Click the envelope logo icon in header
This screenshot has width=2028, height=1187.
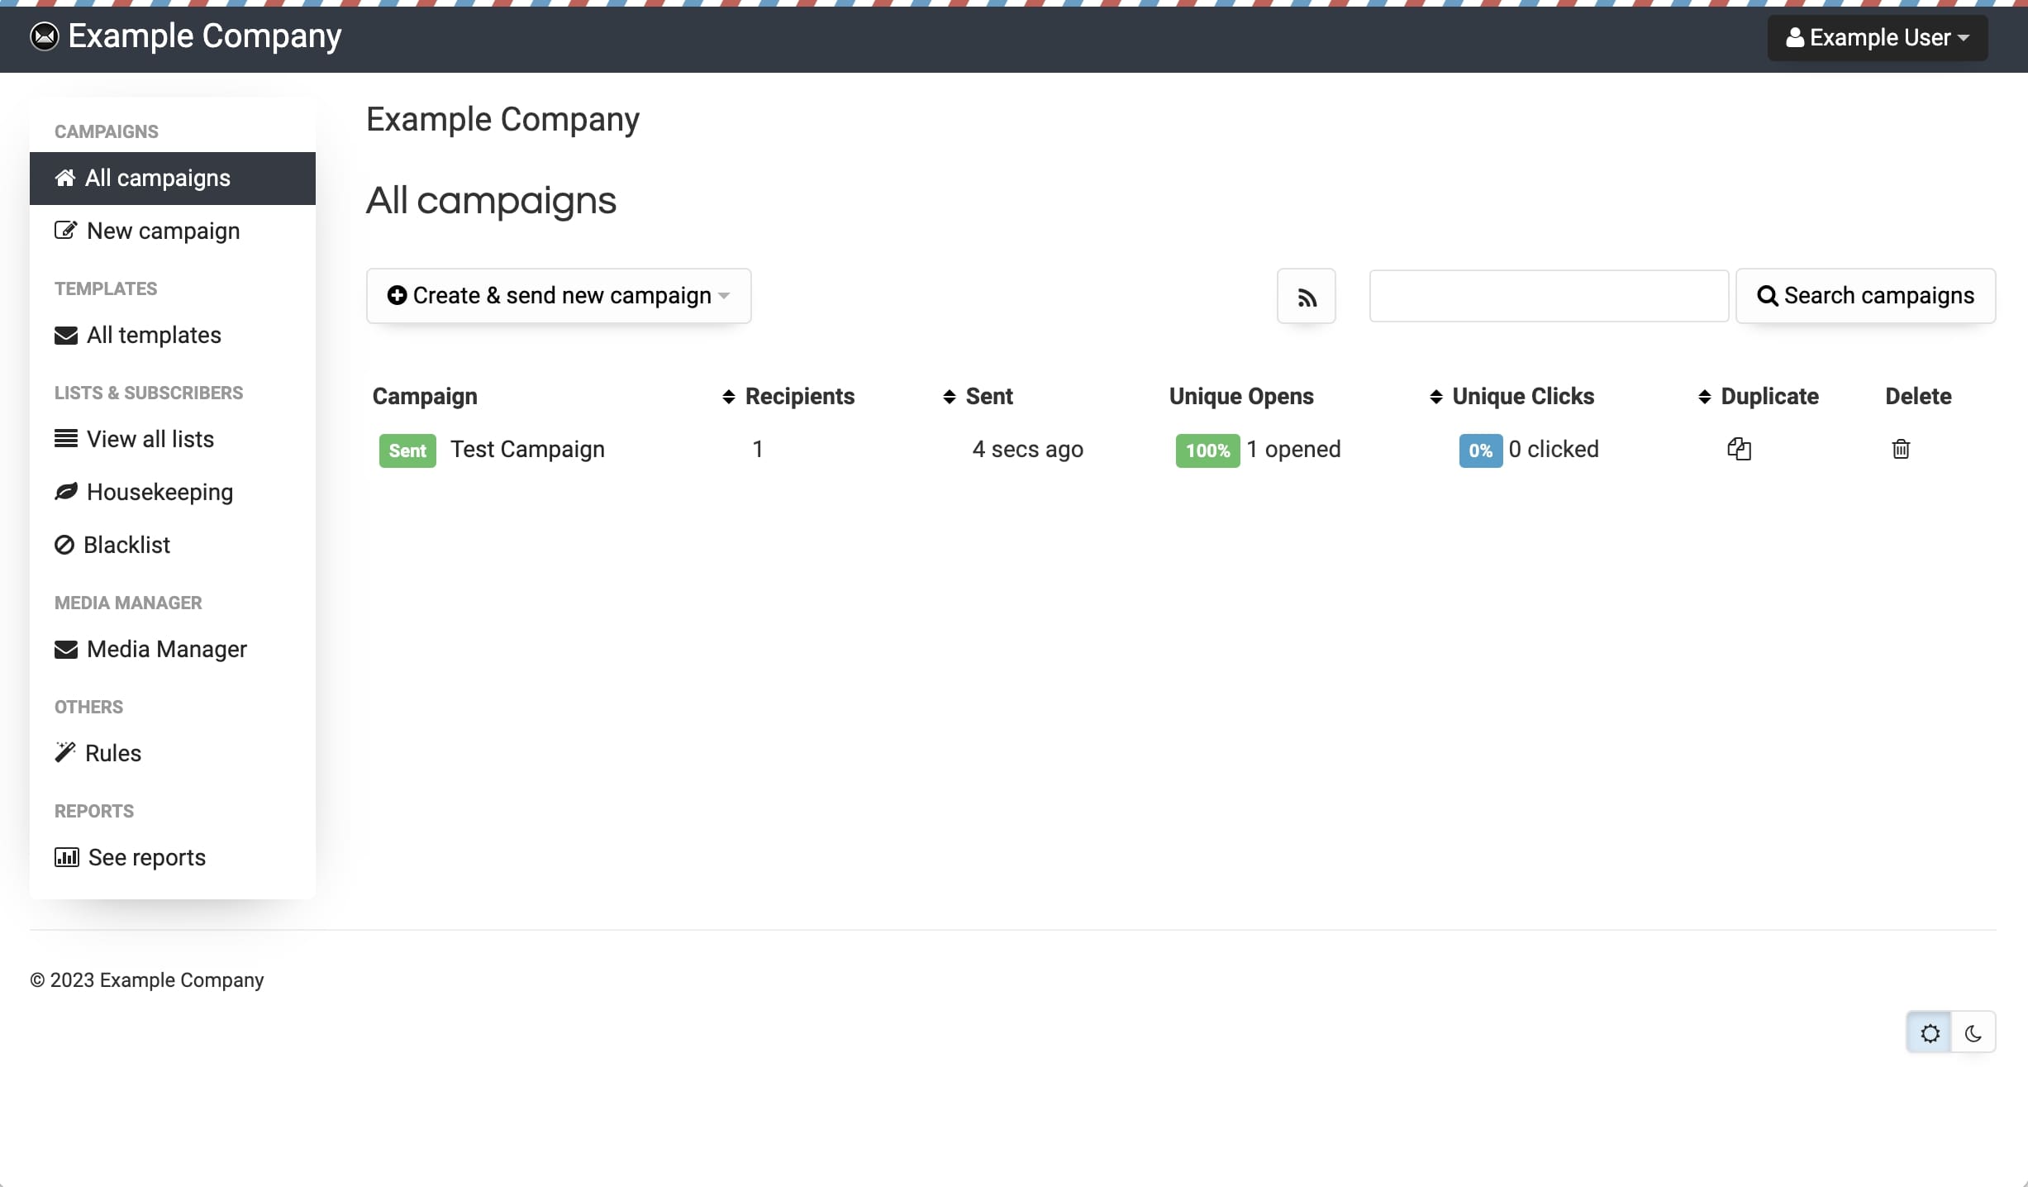pyautogui.click(x=45, y=36)
